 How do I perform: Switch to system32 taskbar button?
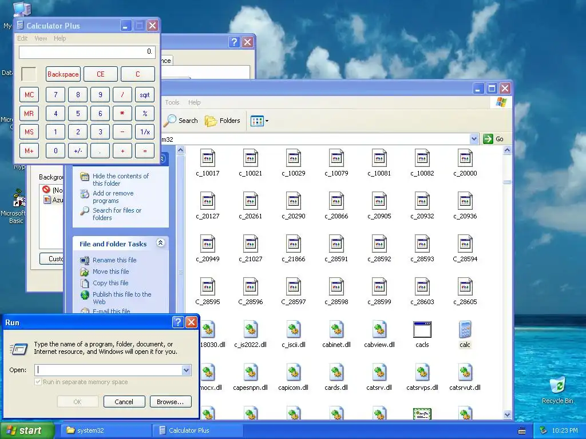105,430
